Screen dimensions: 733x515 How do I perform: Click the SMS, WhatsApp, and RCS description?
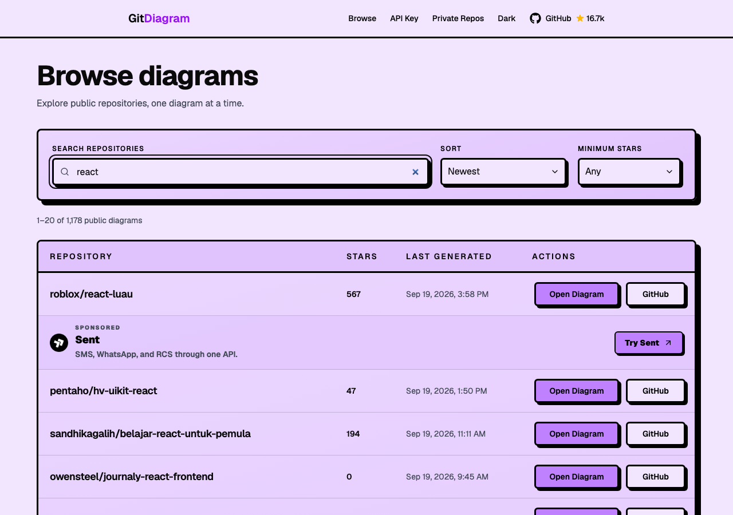click(156, 354)
